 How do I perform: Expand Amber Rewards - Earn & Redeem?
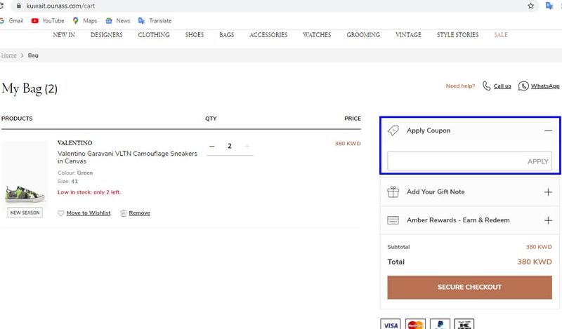(x=548, y=220)
